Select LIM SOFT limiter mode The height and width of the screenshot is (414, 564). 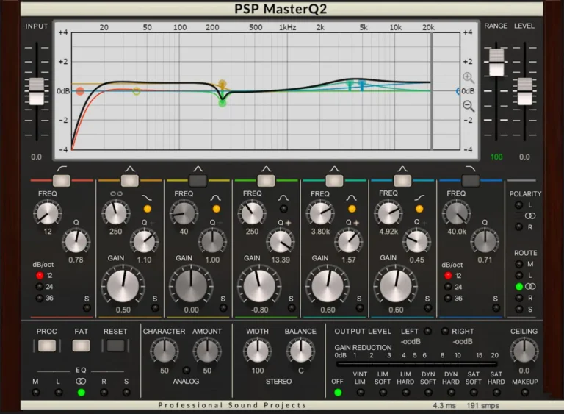click(383, 393)
